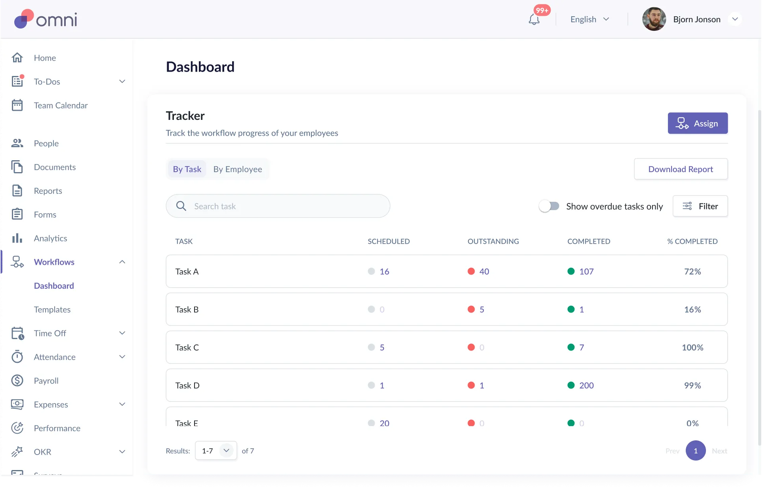Click the Filter button
Viewport: 763px width, 491px height.
tap(700, 206)
